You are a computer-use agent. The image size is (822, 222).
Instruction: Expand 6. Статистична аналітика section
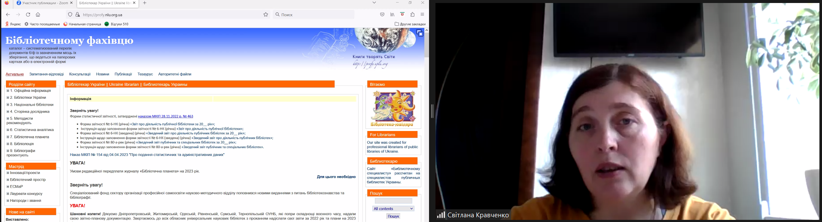point(8,130)
